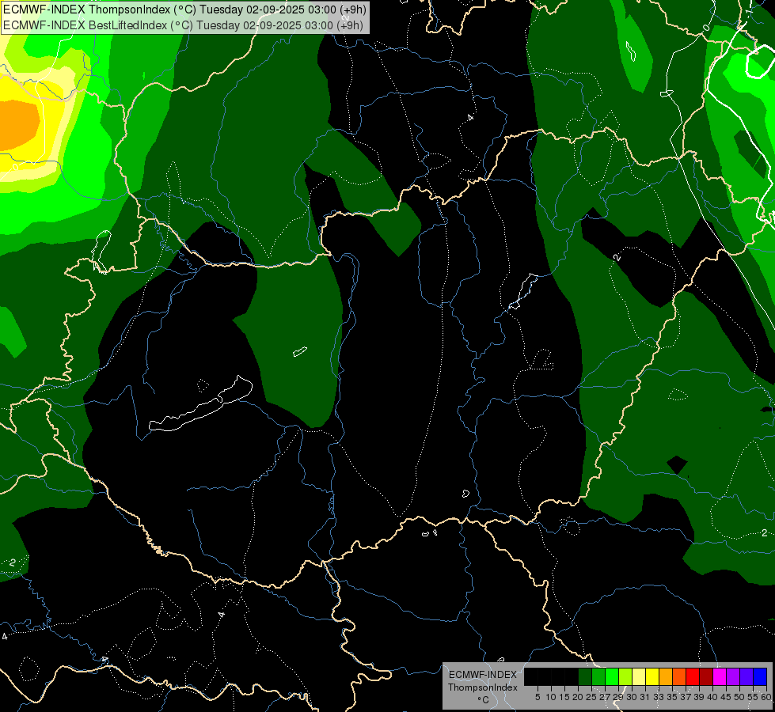Viewport: 775px width, 712px height.
Task: Select the magenta 40–45 legend swatch
Action: (x=720, y=676)
